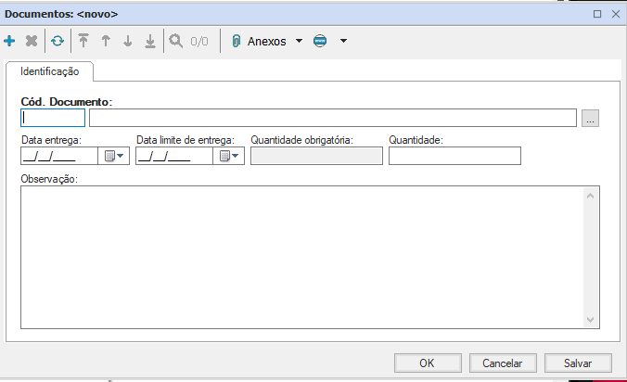Go to previous record up arrow
627x382 pixels.
106,41
